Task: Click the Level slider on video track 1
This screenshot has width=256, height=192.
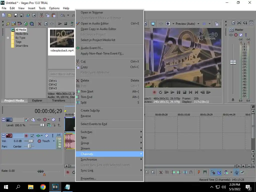Action: pyautogui.click(x=42, y=125)
